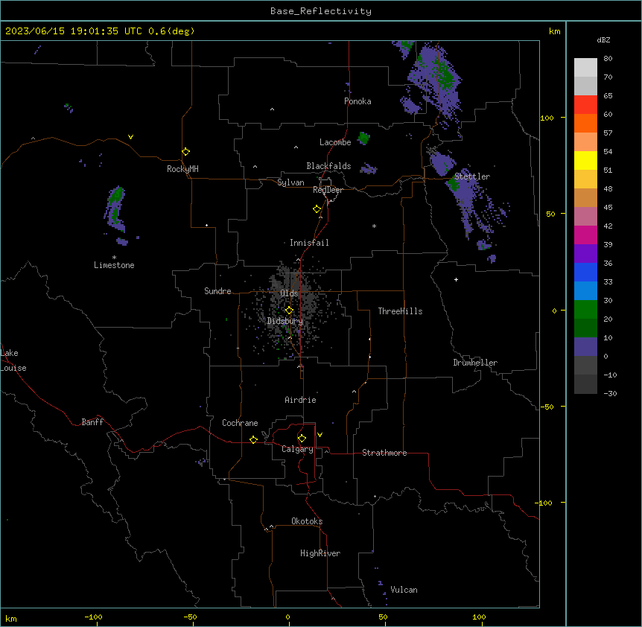Click the Drumheller city label
The width and height of the screenshot is (642, 627).
click(475, 363)
